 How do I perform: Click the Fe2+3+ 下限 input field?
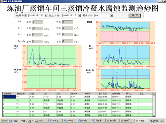click(x=67, y=41)
